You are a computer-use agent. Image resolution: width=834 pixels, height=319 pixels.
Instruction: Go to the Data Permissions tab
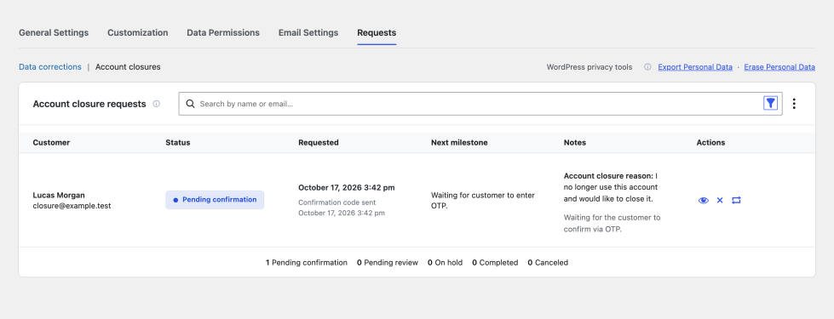click(x=223, y=32)
